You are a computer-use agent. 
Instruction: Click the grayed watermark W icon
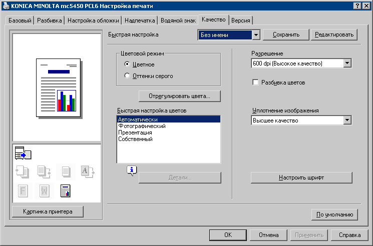tap(44, 191)
